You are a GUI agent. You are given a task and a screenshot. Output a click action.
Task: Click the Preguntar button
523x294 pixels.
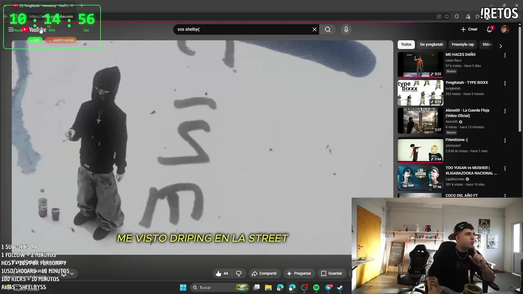299,274
